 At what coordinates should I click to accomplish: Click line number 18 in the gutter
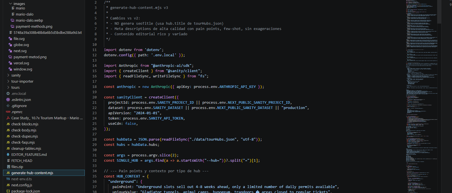pos(94,87)
